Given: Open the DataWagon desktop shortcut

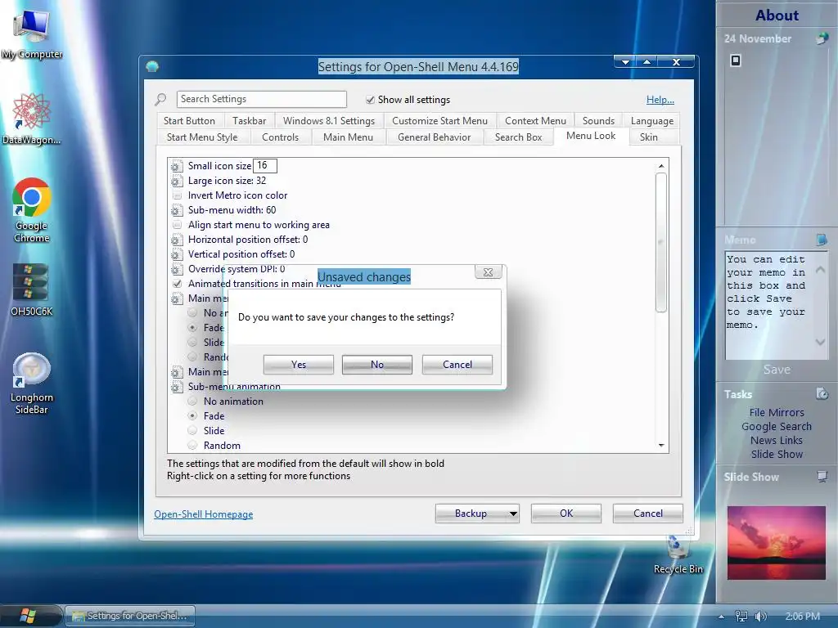Looking at the screenshot, I should (32, 119).
